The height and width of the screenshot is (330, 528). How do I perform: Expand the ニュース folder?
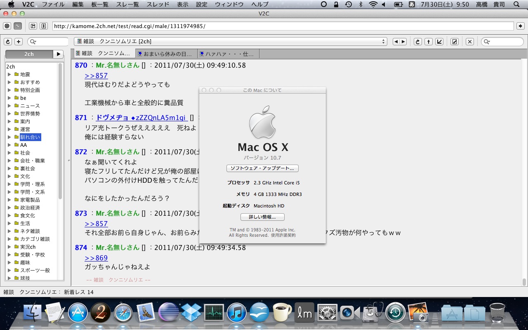[9, 106]
